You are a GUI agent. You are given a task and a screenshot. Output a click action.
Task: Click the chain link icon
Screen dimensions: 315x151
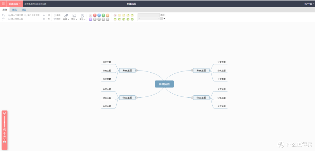(66, 16)
